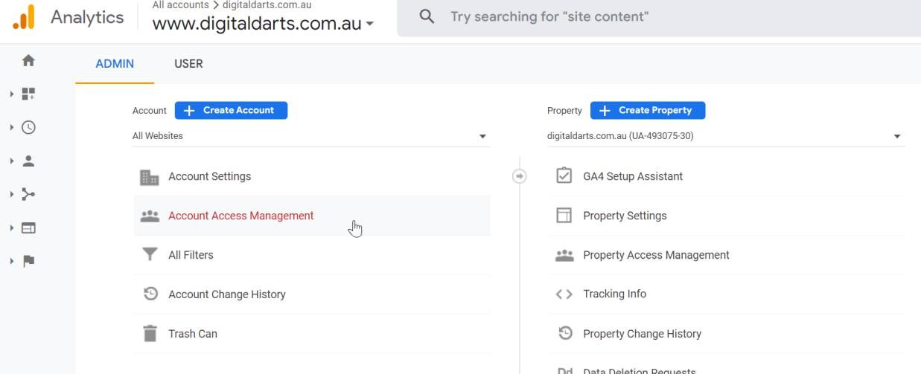The height and width of the screenshot is (374, 921).
Task: Open All Filters
Action: coord(311,255)
